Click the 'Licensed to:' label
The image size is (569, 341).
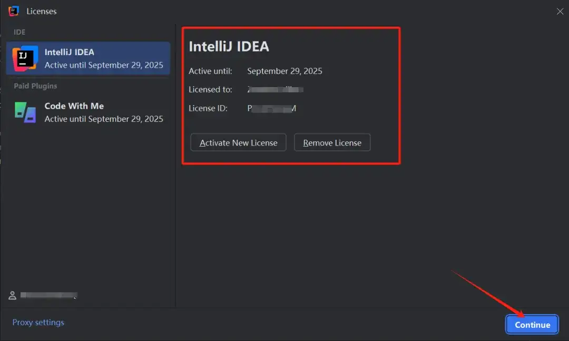pyautogui.click(x=210, y=89)
